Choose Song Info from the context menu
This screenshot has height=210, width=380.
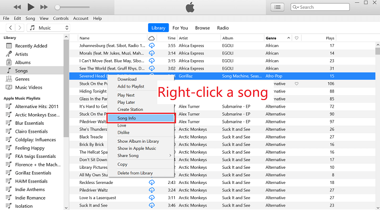click(127, 118)
